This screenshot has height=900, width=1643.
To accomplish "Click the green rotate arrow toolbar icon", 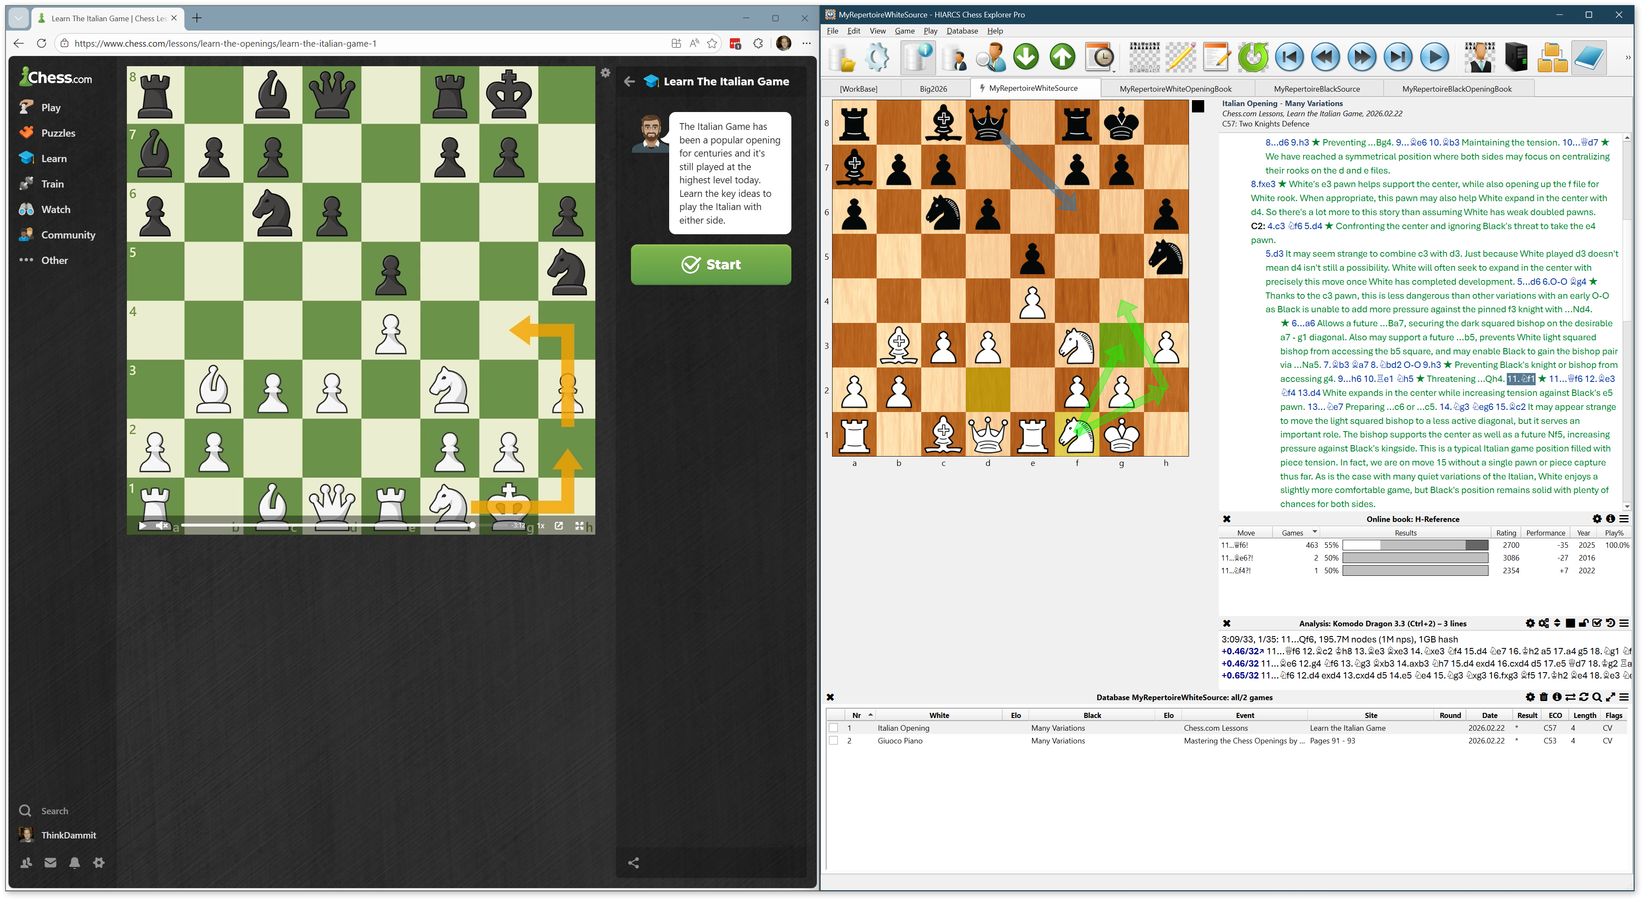I will 1253,57.
